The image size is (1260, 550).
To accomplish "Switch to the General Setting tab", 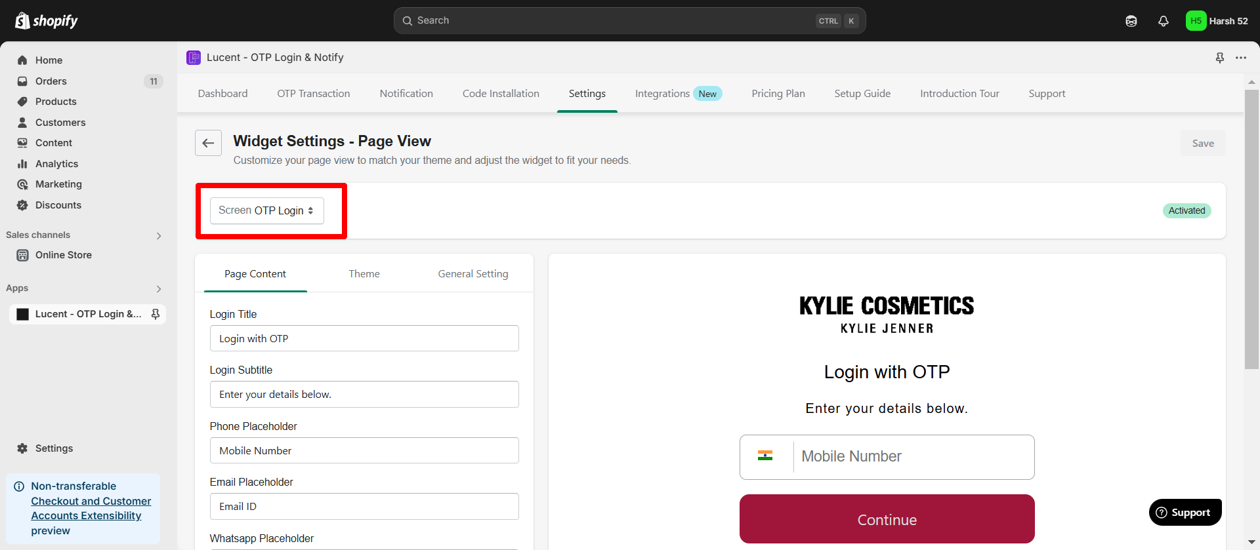I will [x=473, y=274].
